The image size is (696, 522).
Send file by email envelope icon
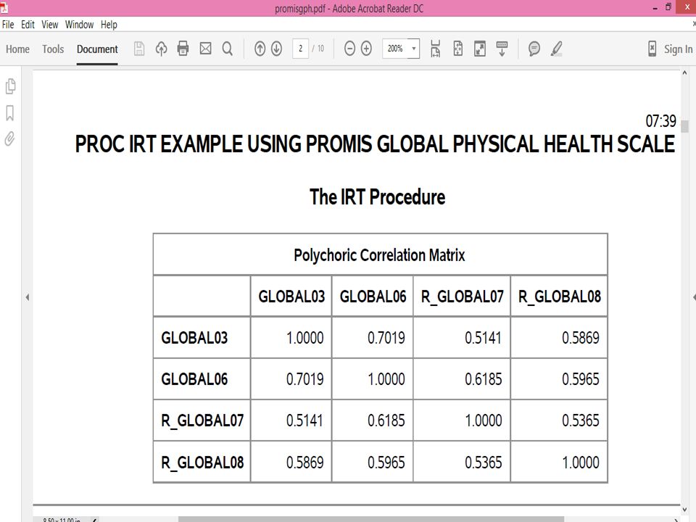click(205, 49)
